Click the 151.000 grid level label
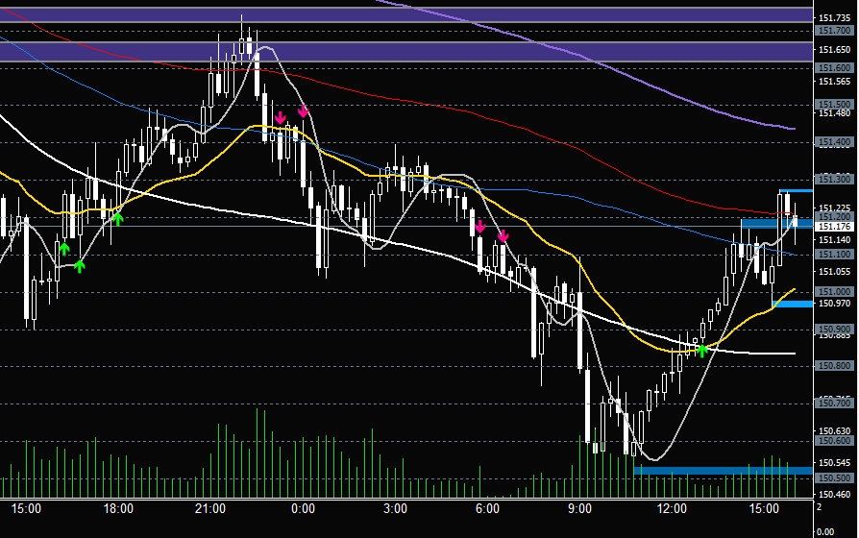The image size is (859, 538). 834,292
